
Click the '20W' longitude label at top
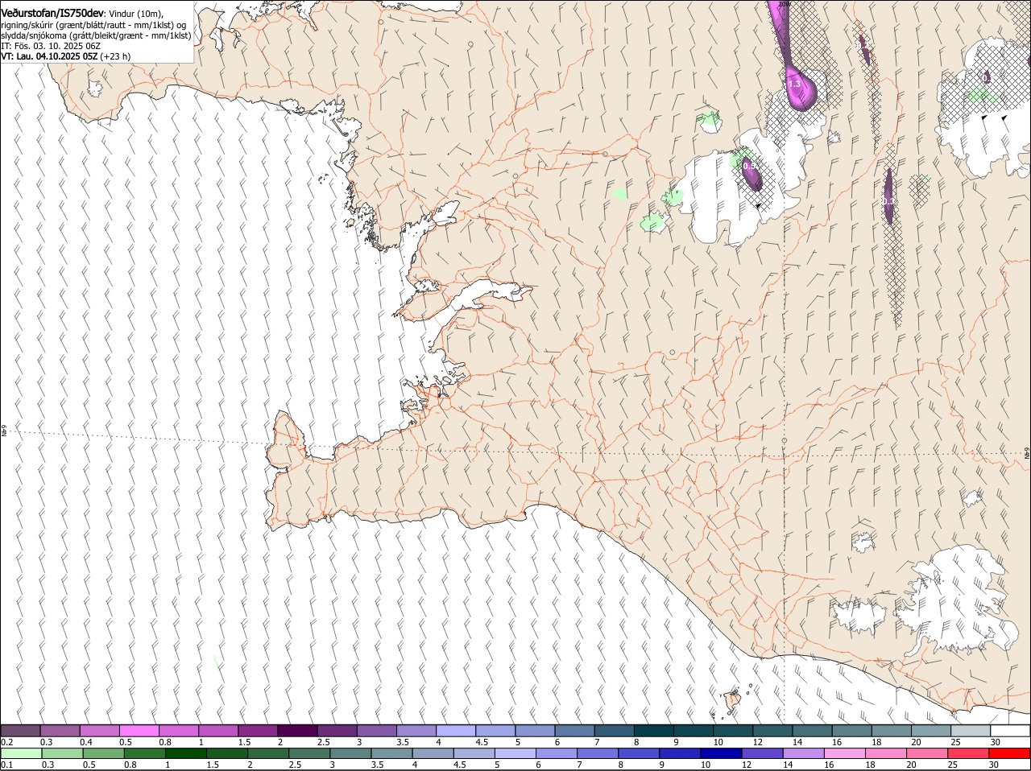pyautogui.click(x=785, y=4)
